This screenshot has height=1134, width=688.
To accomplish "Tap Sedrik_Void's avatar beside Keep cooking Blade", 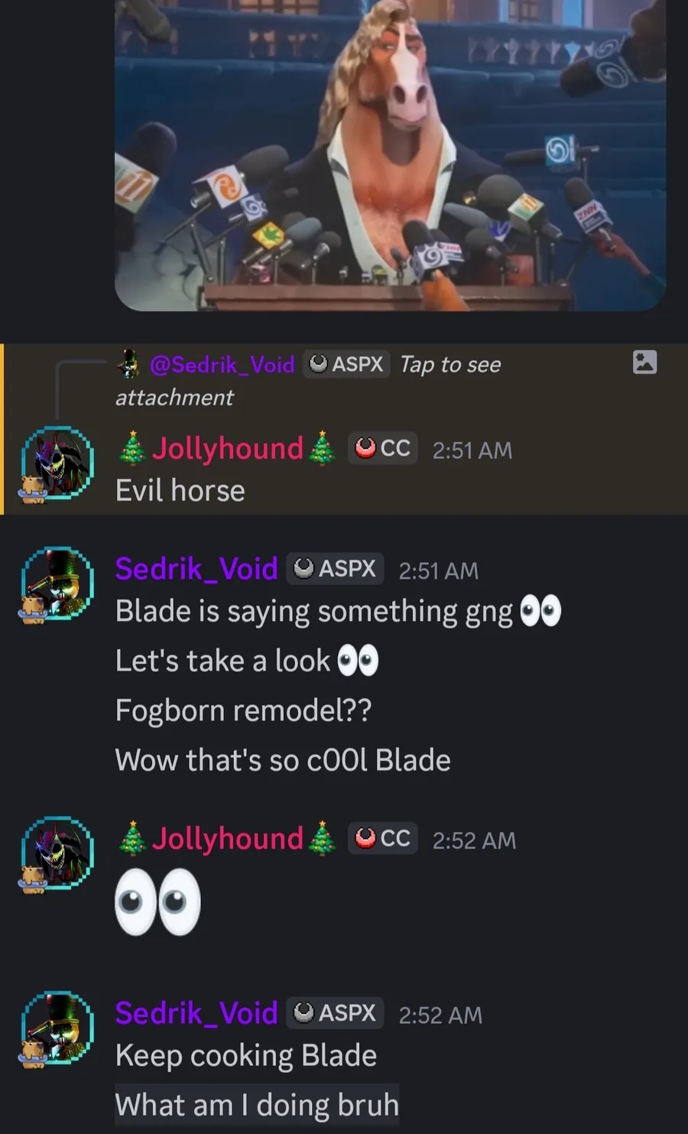I will [x=57, y=1028].
